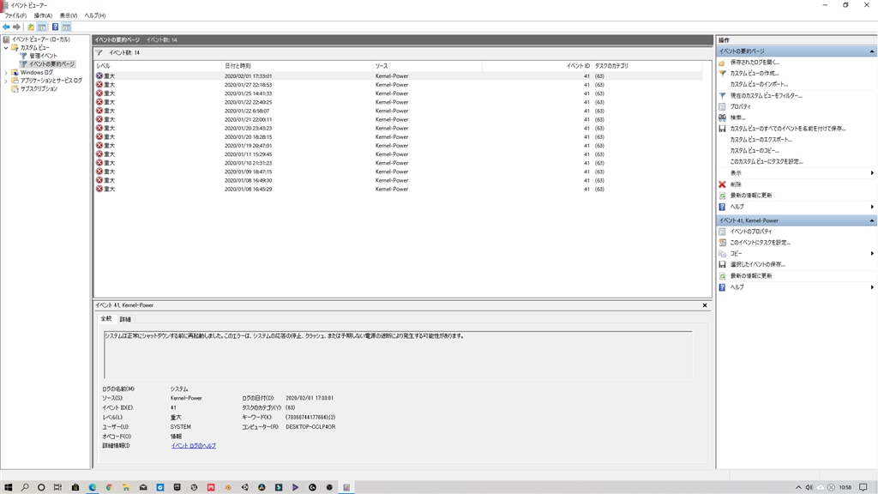Open Microsoft Store from taskbar

(75, 487)
